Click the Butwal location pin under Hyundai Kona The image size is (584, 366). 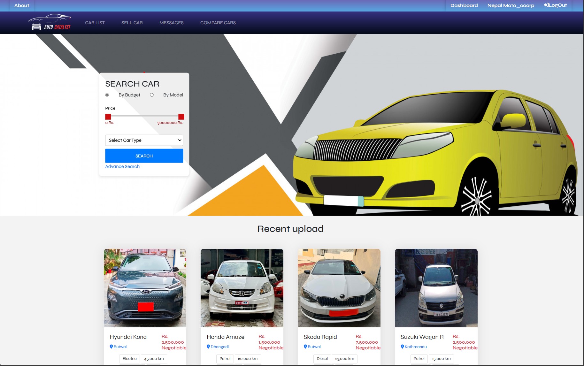point(111,347)
